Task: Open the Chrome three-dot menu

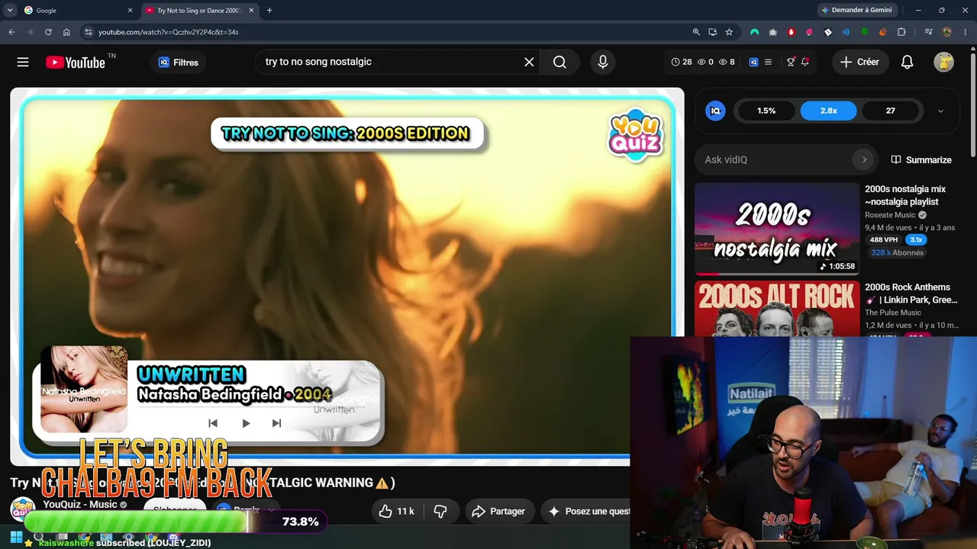Action: point(965,32)
